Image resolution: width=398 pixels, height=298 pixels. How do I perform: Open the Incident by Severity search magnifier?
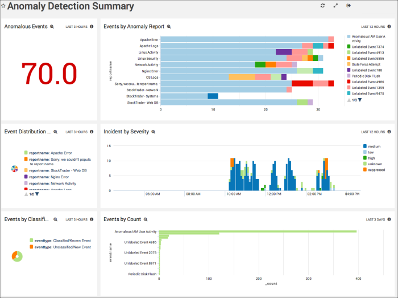[x=154, y=132]
